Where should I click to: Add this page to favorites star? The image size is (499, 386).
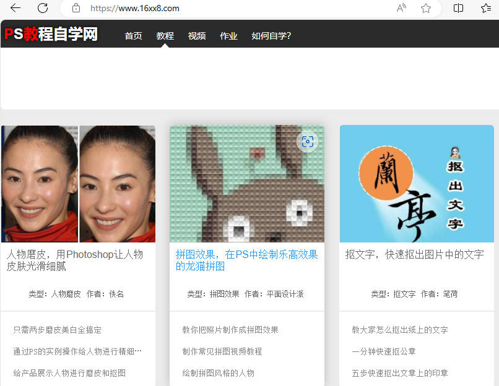[426, 8]
